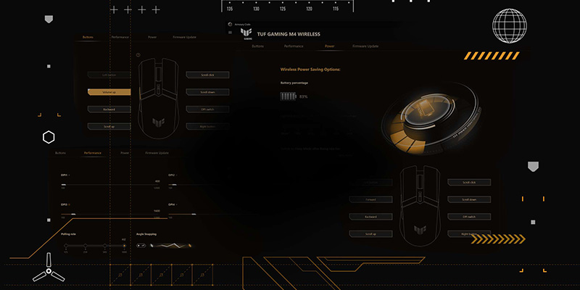Click the 'Angle Snapping' label
Image resolution: width=580 pixels, height=290 pixels.
(x=146, y=234)
